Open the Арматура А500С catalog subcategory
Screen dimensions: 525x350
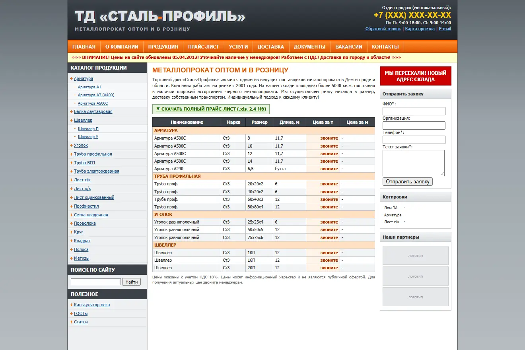pos(93,103)
